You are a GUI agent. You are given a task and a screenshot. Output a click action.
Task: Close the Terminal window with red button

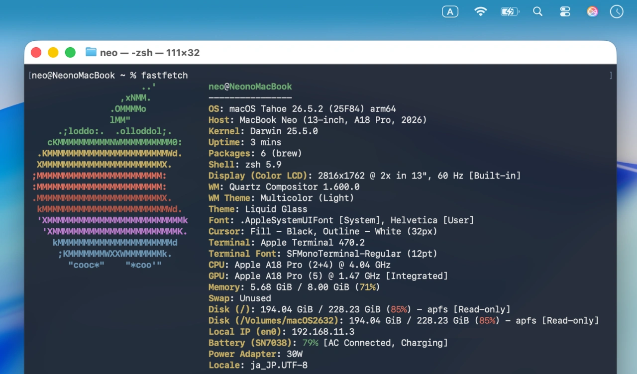tap(36, 52)
